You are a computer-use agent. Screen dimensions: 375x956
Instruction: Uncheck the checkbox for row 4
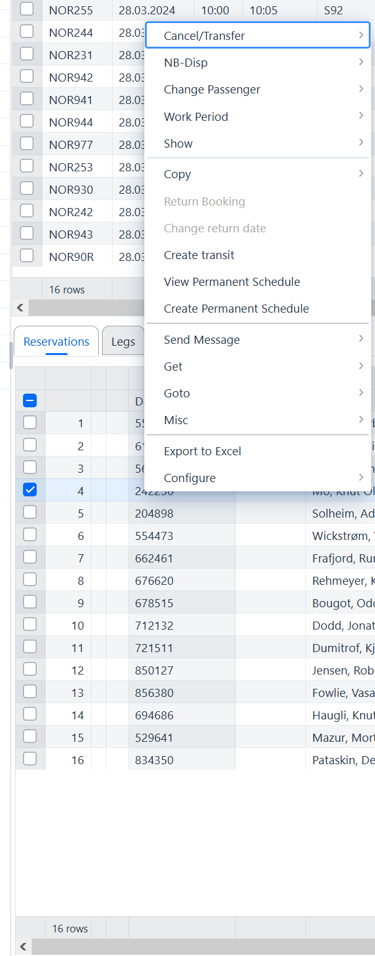29,490
